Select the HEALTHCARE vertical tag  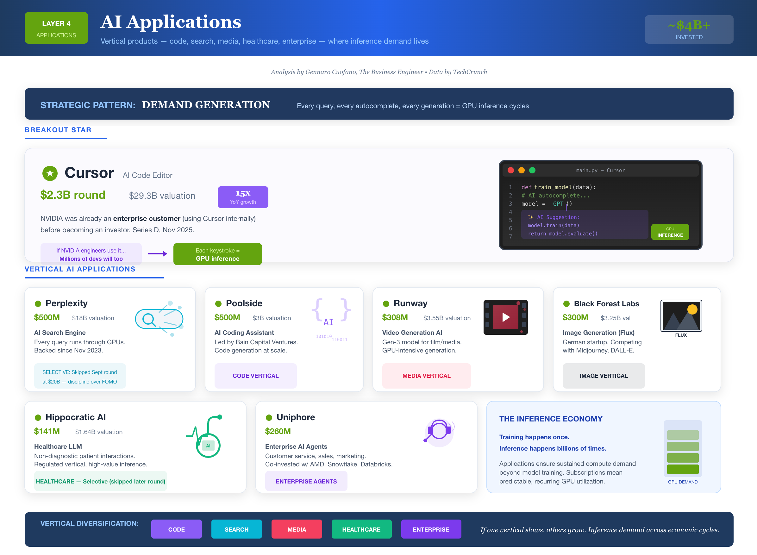361,529
